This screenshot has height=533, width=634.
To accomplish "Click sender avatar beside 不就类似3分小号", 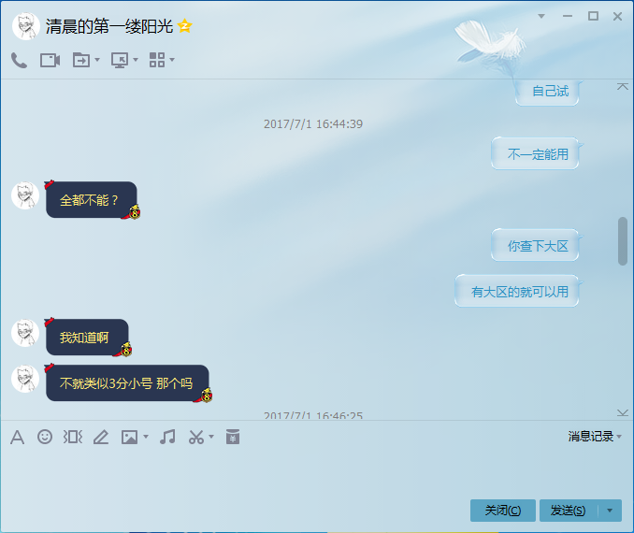I will (25, 379).
